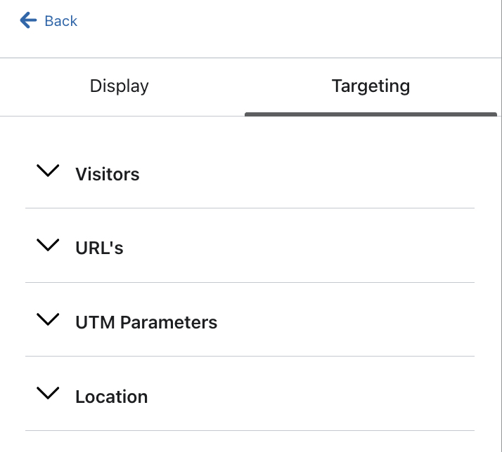The width and height of the screenshot is (502, 452).
Task: Click the divider line below Location row
Action: point(250,430)
